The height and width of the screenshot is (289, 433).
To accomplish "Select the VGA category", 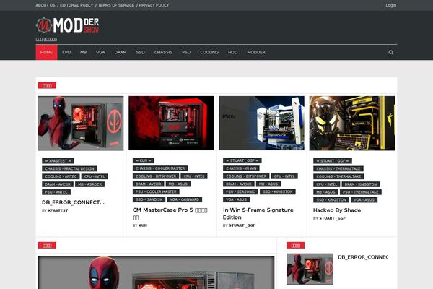I will click(x=100, y=52).
